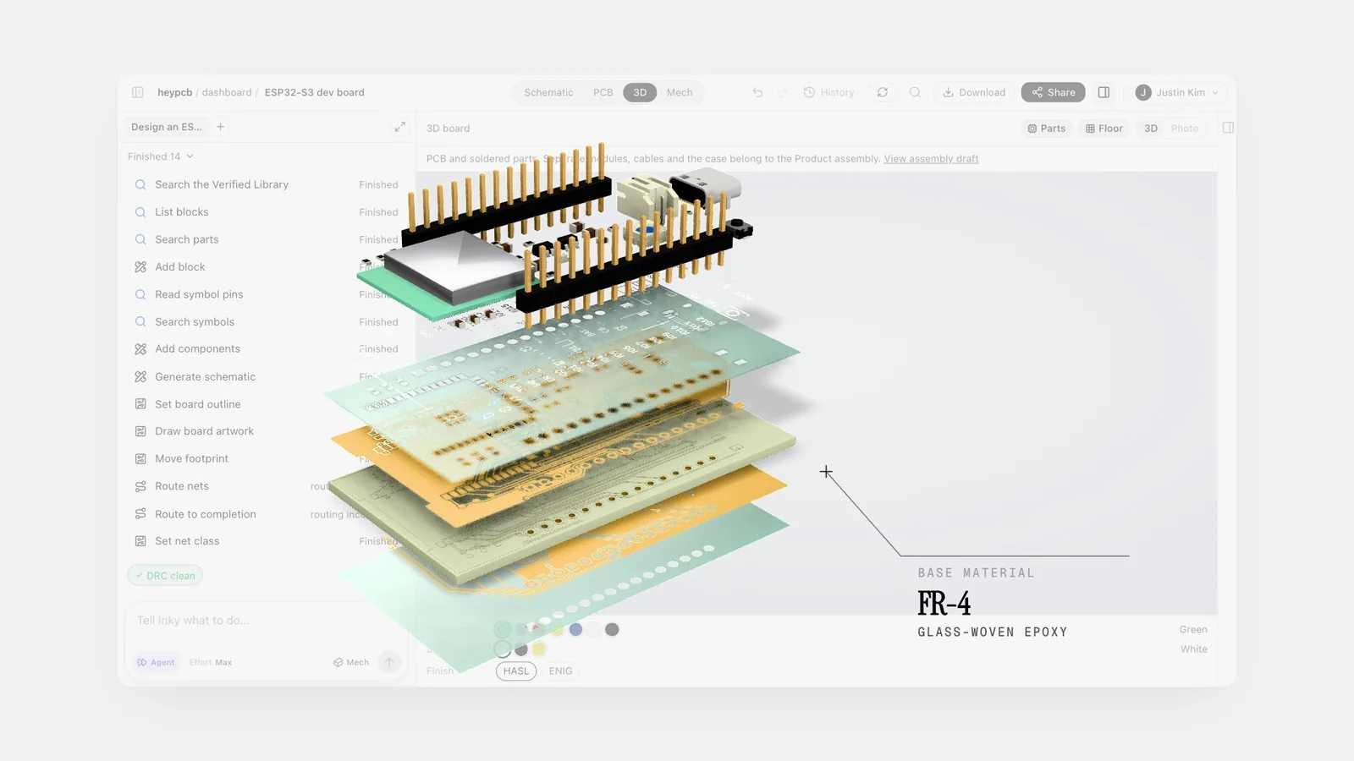Toggle the split panel layout icon
The width and height of the screenshot is (1354, 761).
(1104, 92)
